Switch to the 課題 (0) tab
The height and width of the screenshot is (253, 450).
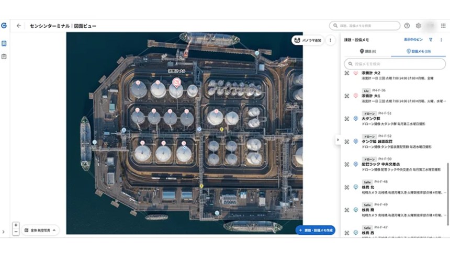(368, 51)
